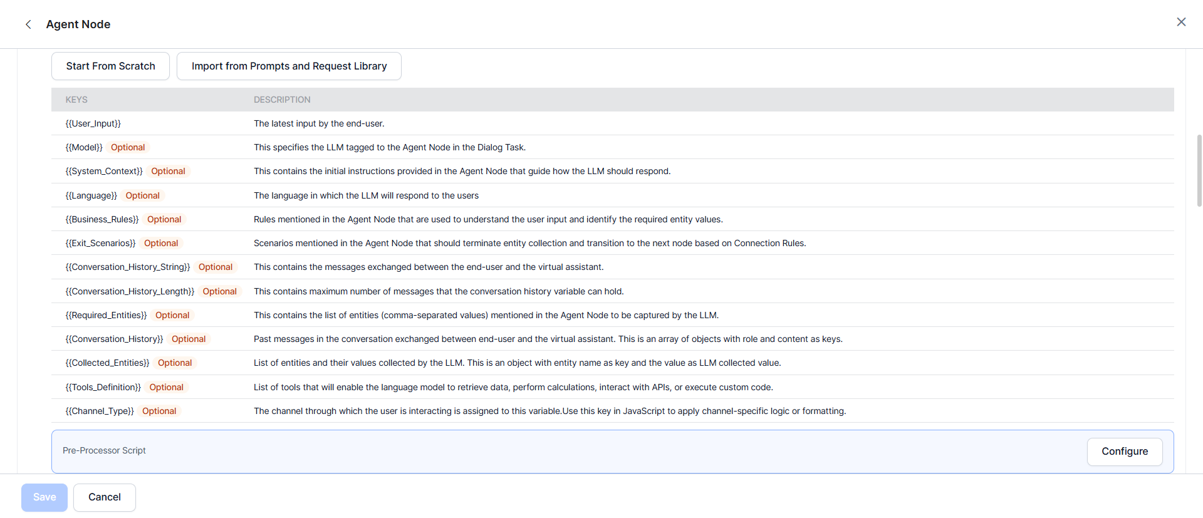1203x518 pixels.
Task: Open Import from Prompts and Request Library
Action: coord(289,66)
